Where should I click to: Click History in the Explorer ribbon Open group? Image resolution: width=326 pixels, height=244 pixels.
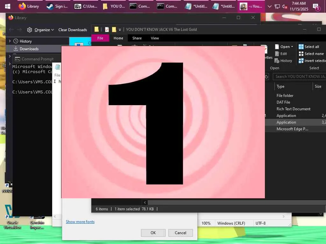[x=283, y=61]
